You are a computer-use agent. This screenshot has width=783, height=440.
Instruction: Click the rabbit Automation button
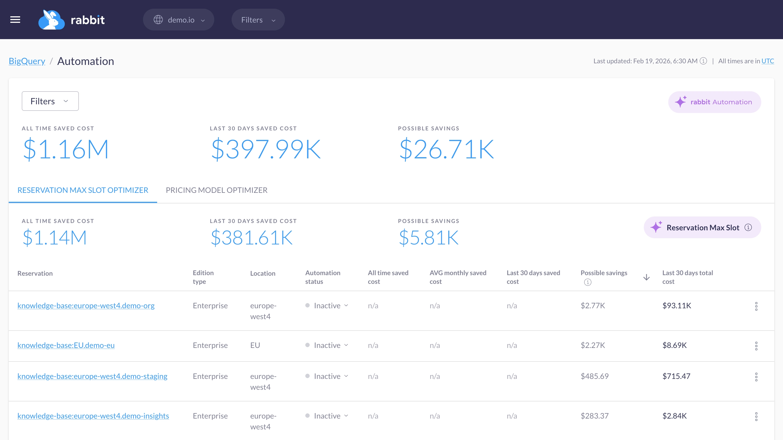pyautogui.click(x=714, y=102)
